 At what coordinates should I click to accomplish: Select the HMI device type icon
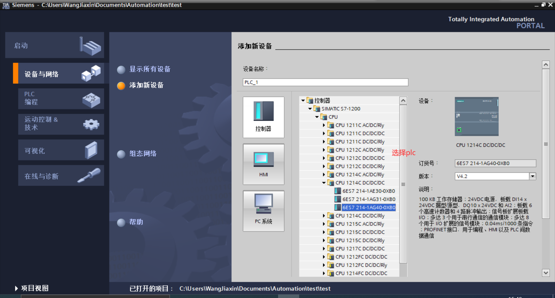263,164
